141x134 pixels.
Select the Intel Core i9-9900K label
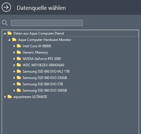point(37,46)
